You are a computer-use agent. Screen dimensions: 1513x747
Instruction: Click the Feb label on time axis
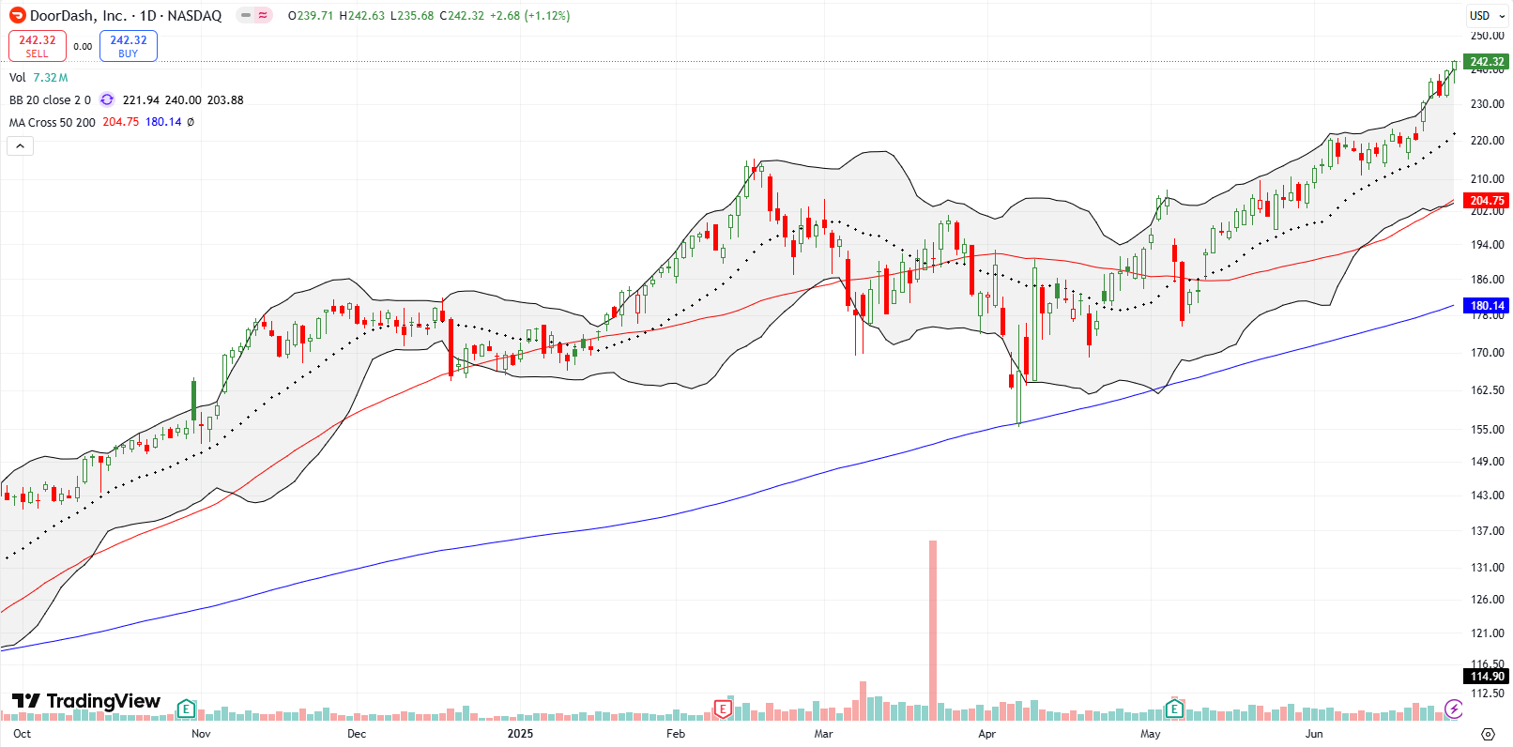click(676, 734)
